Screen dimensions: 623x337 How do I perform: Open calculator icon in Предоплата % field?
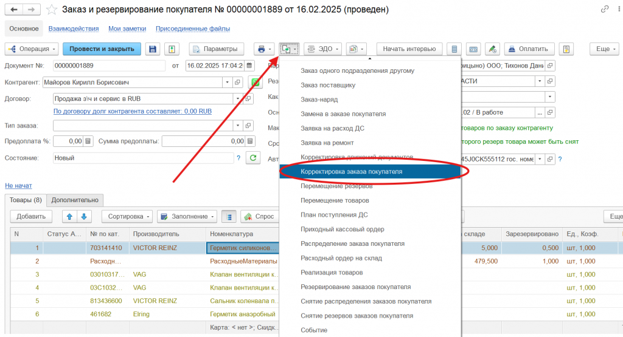88,141
